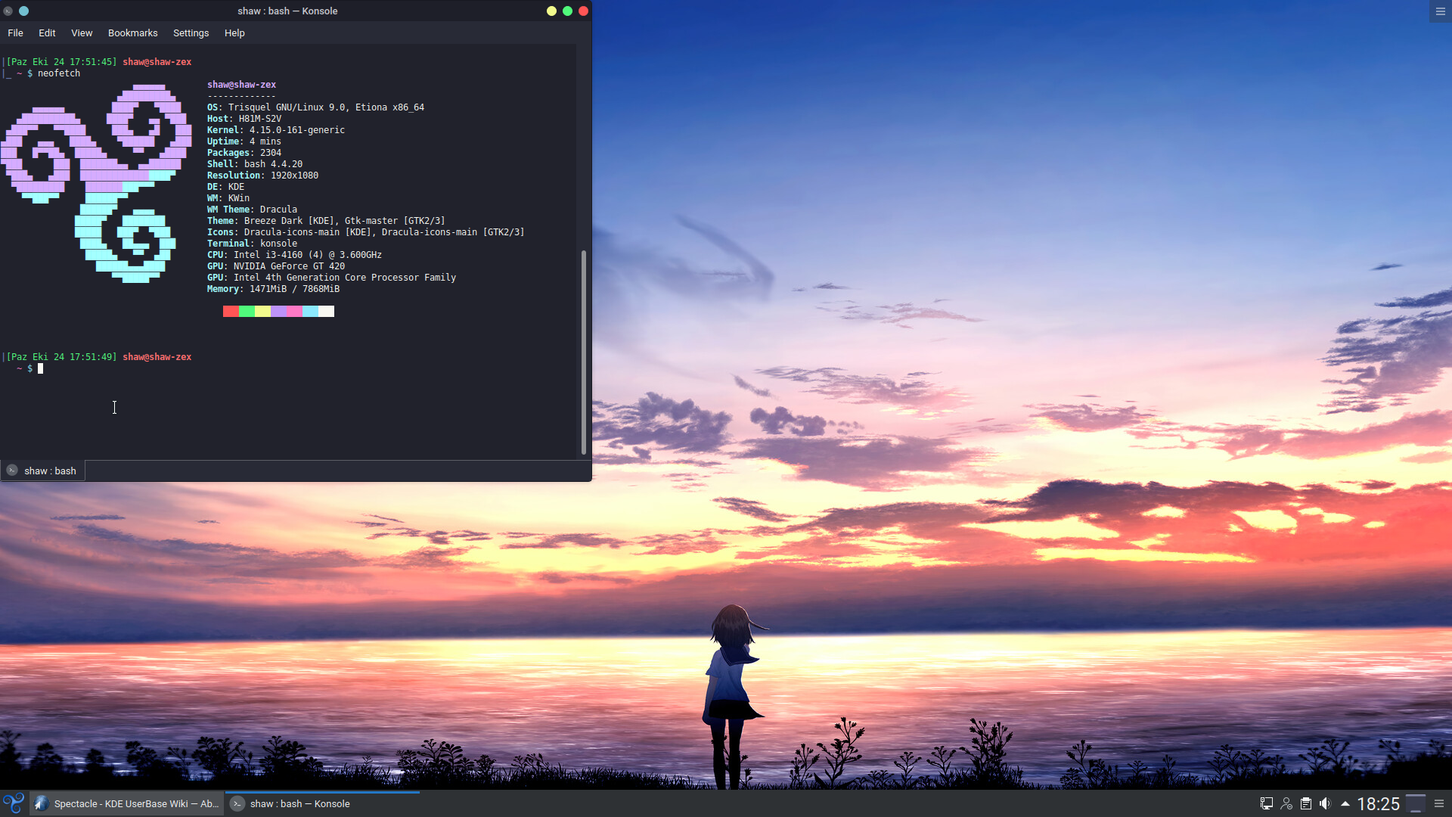Screen dimensions: 1452x817
Task: Open the network connections tray icon
Action: click(1266, 803)
